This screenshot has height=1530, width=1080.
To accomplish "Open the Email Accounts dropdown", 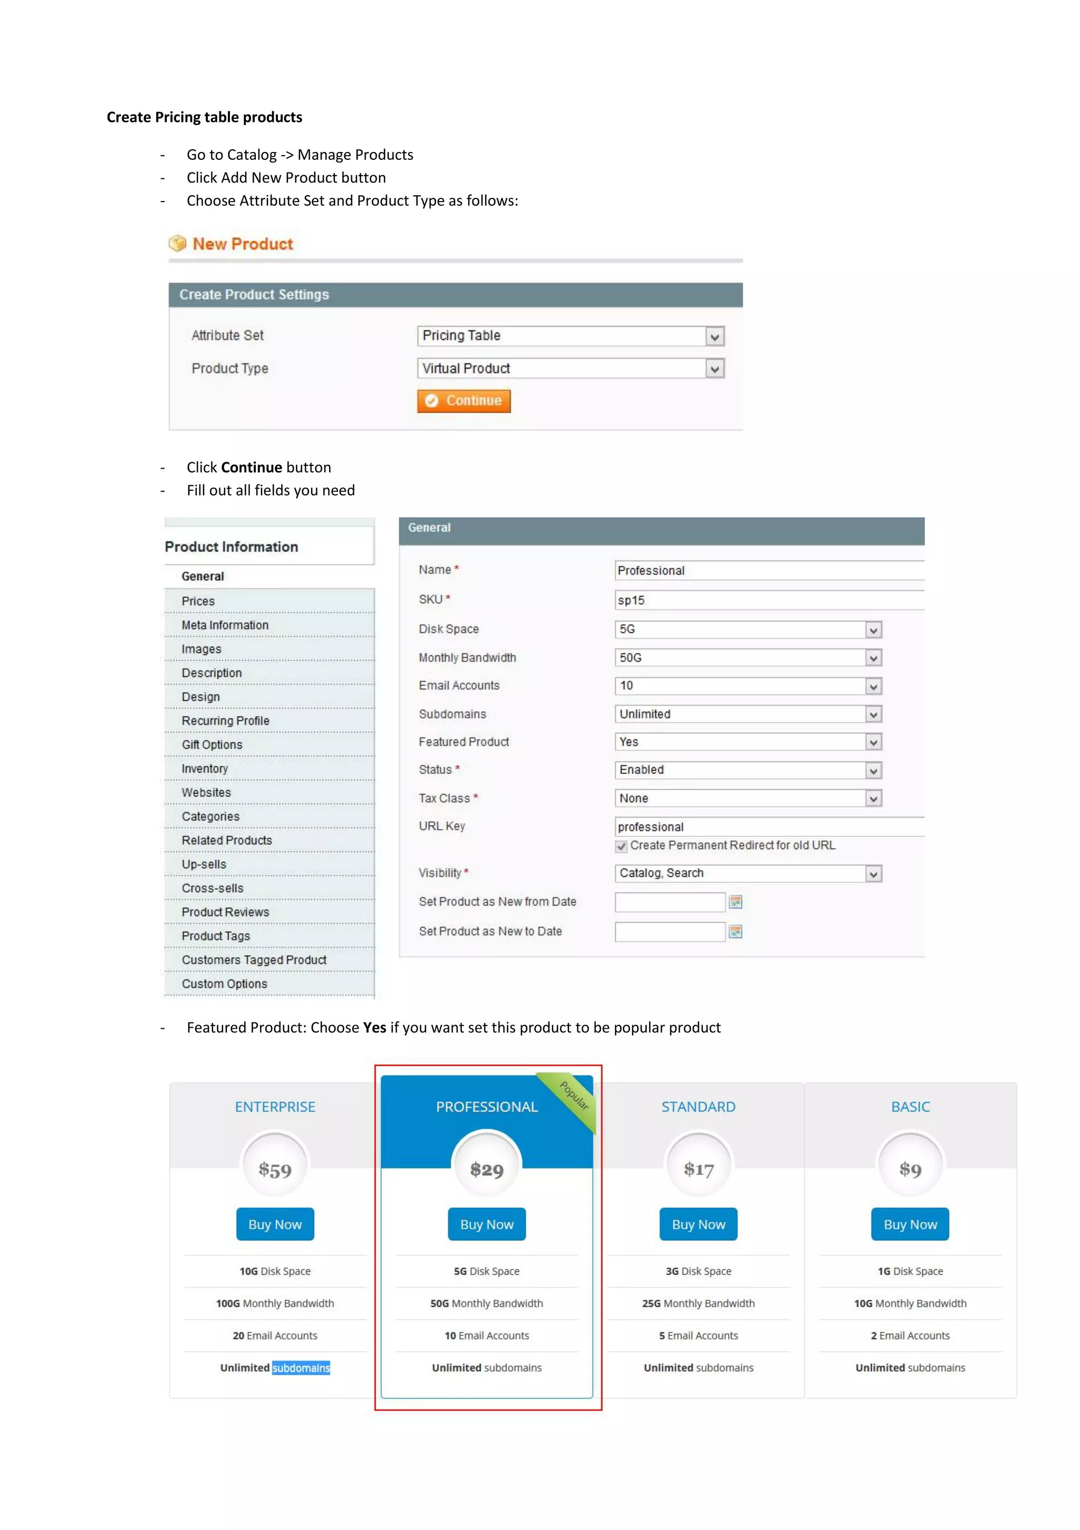I will 748,686.
